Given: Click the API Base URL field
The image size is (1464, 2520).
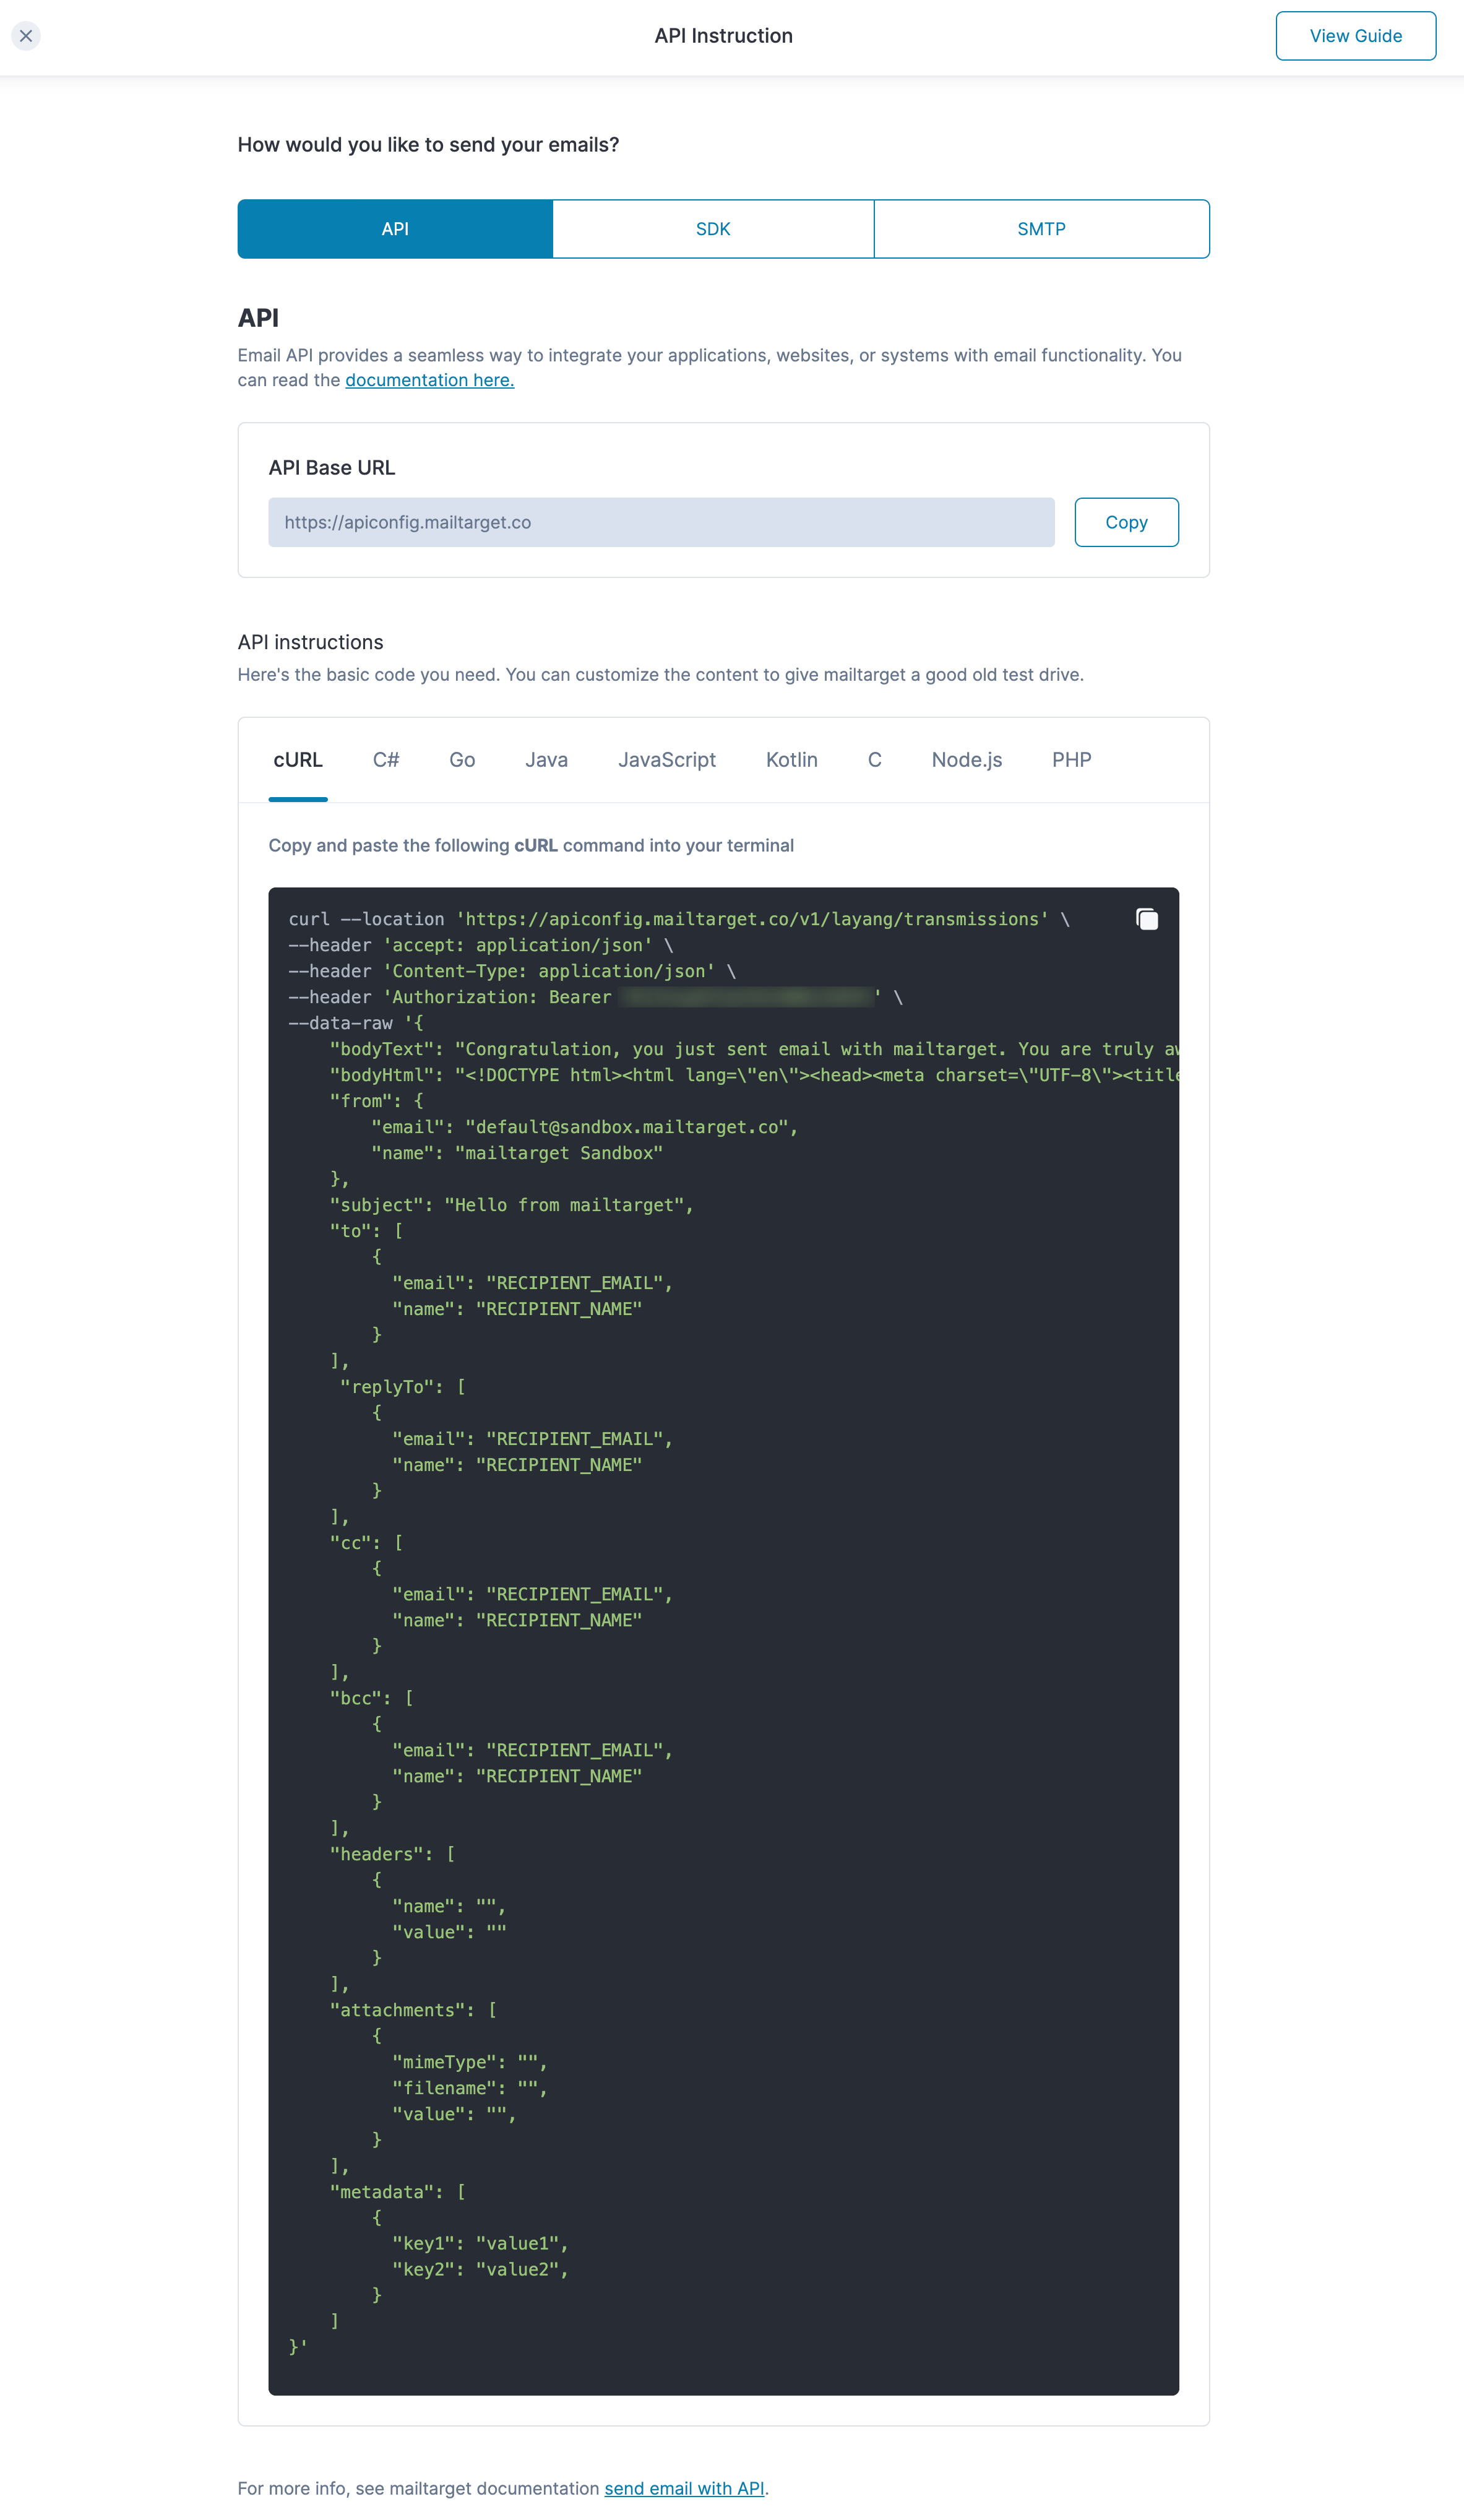Looking at the screenshot, I should click(660, 522).
